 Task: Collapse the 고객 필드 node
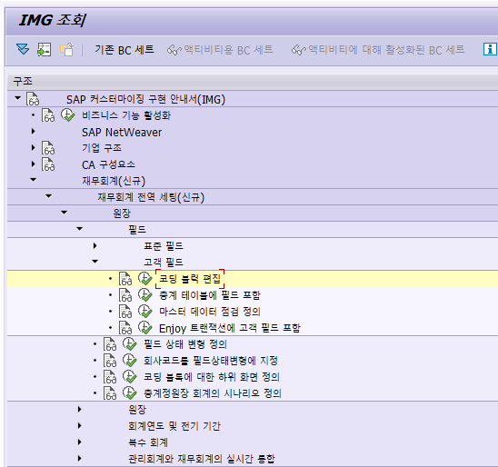pyautogui.click(x=95, y=262)
